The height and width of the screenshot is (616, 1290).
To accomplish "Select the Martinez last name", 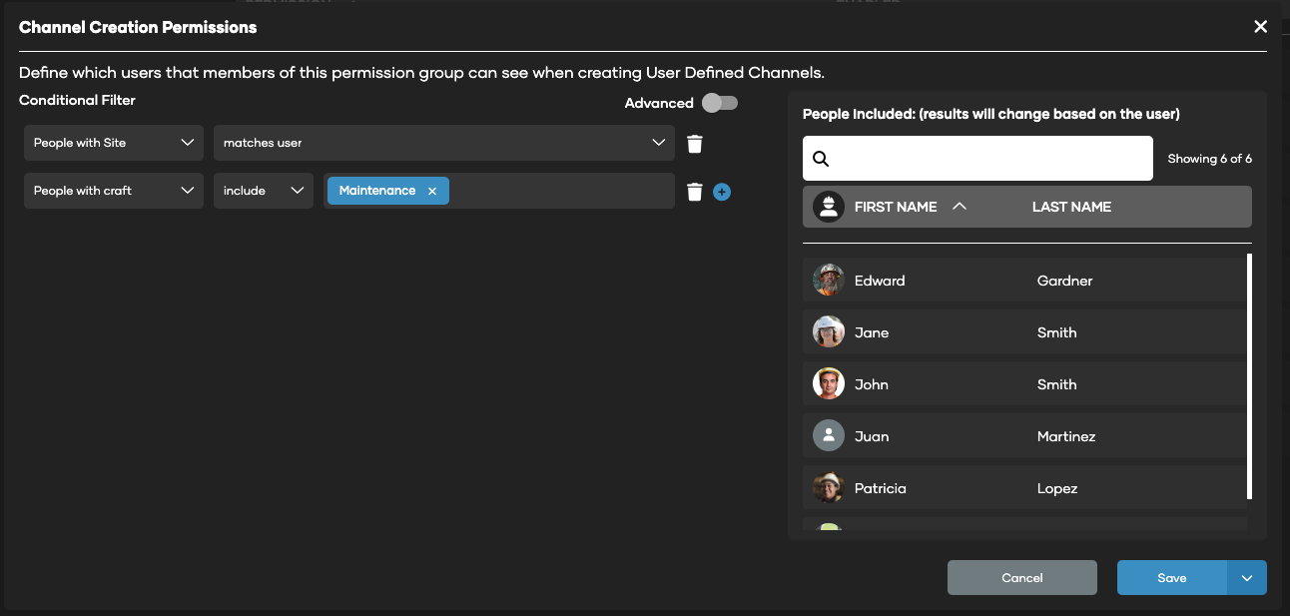I will pos(1066,436).
